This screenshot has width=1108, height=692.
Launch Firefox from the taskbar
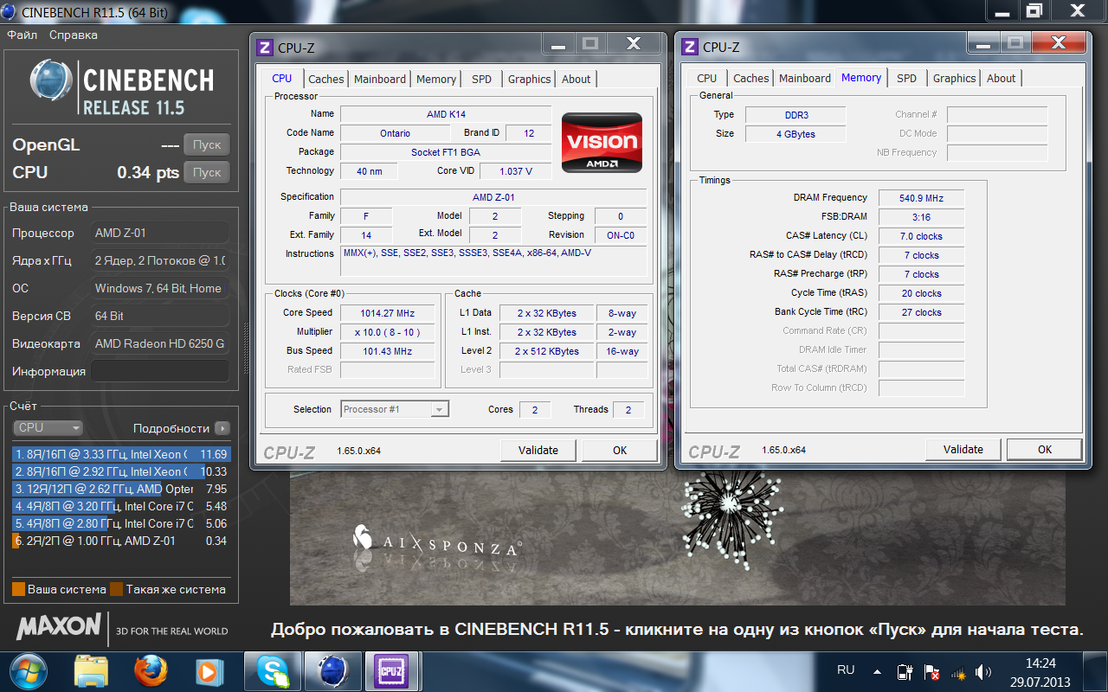[150, 670]
